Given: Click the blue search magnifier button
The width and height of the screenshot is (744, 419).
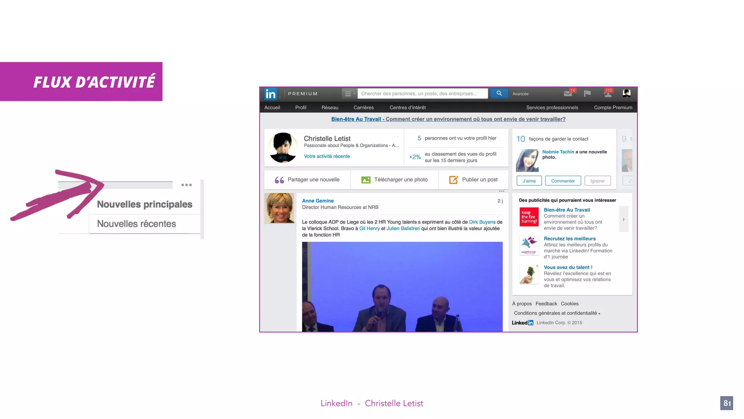Looking at the screenshot, I should coord(499,93).
